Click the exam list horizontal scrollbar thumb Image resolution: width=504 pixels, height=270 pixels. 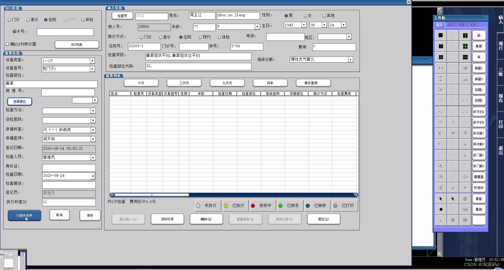(x=152, y=195)
